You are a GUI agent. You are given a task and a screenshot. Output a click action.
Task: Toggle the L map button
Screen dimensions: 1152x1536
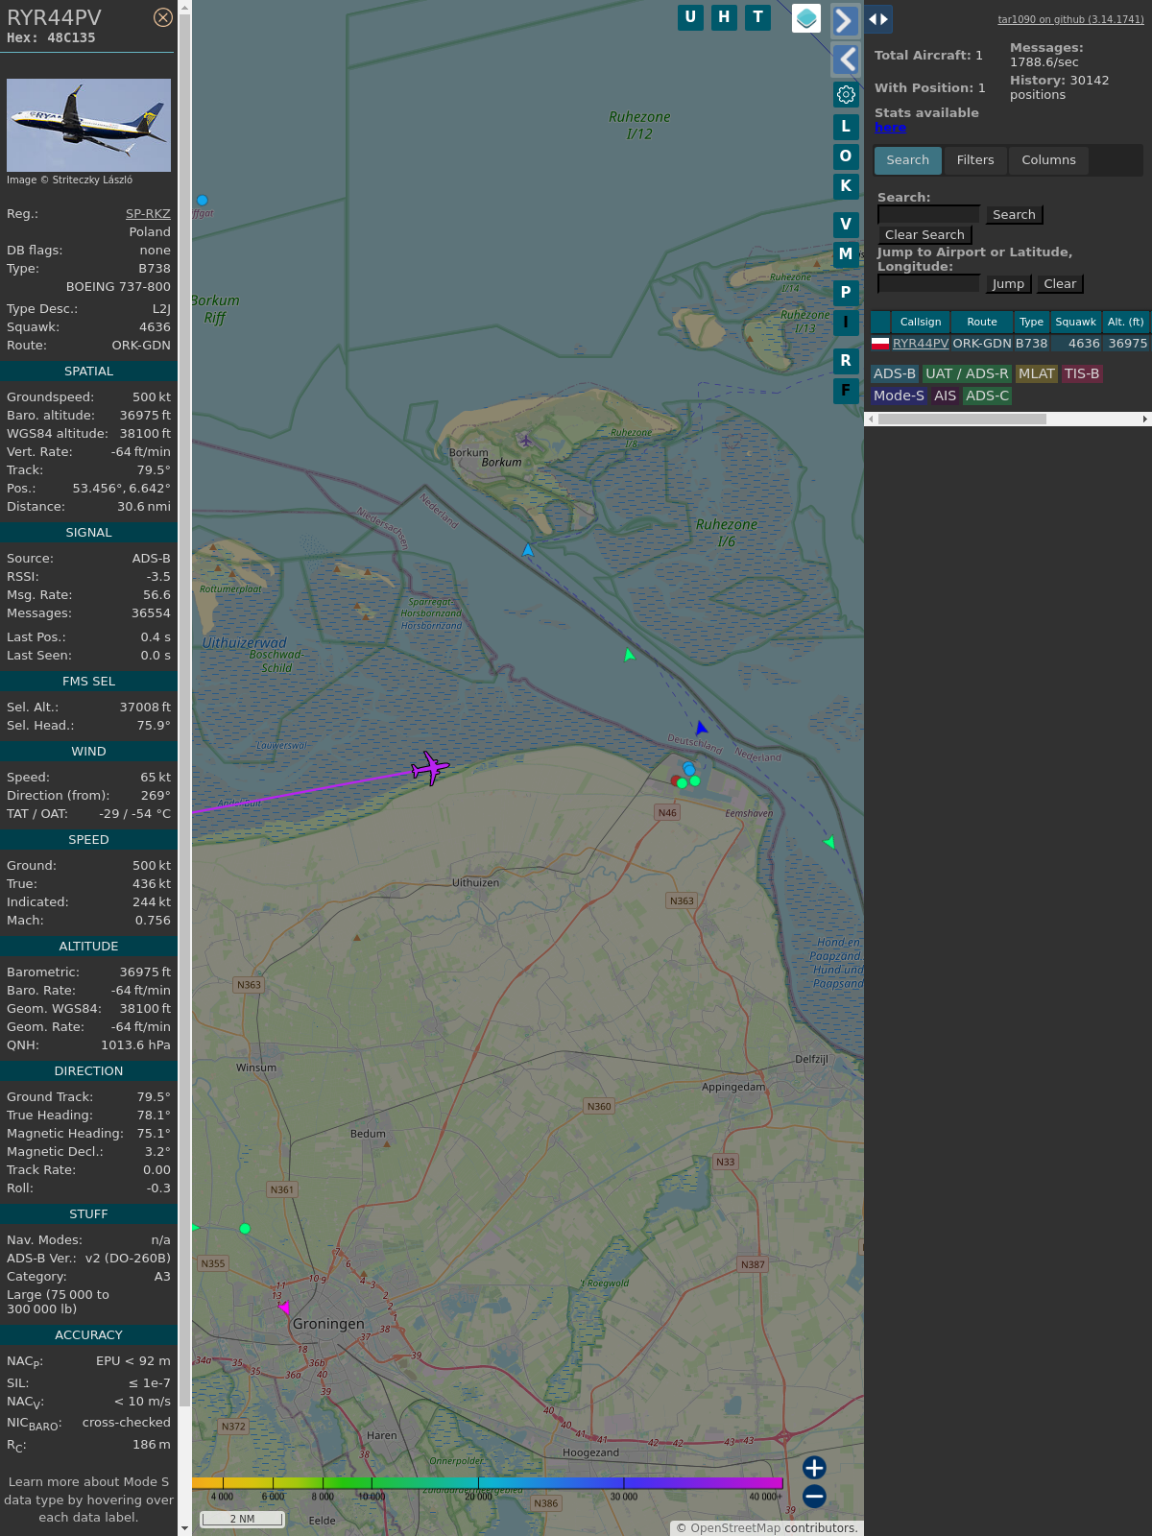(846, 126)
